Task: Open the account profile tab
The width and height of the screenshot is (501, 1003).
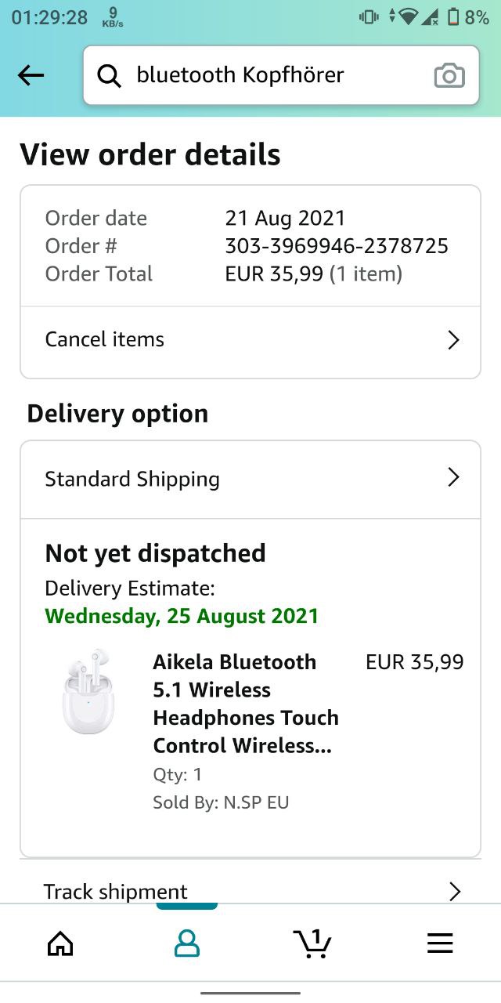Action: (186, 943)
